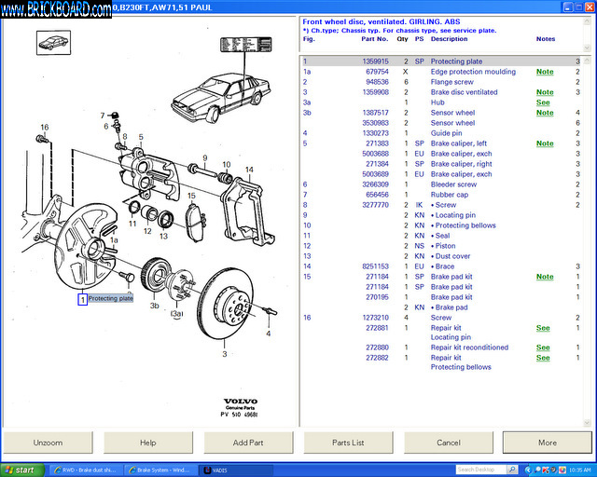Screen dimensions: 597x477
Task: Switch to VADIS taskbar window
Action: point(219,470)
